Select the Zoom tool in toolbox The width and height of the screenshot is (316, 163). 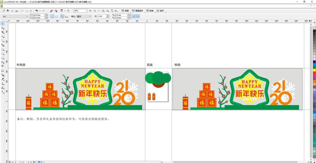click(2, 36)
